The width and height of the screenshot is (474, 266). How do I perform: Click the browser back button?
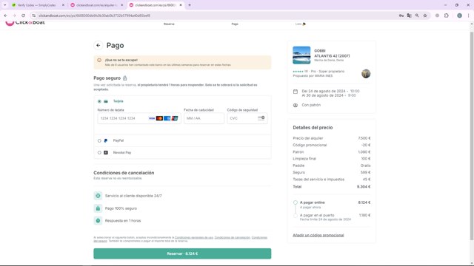5,16
